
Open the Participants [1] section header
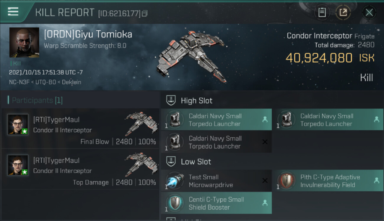(35, 100)
